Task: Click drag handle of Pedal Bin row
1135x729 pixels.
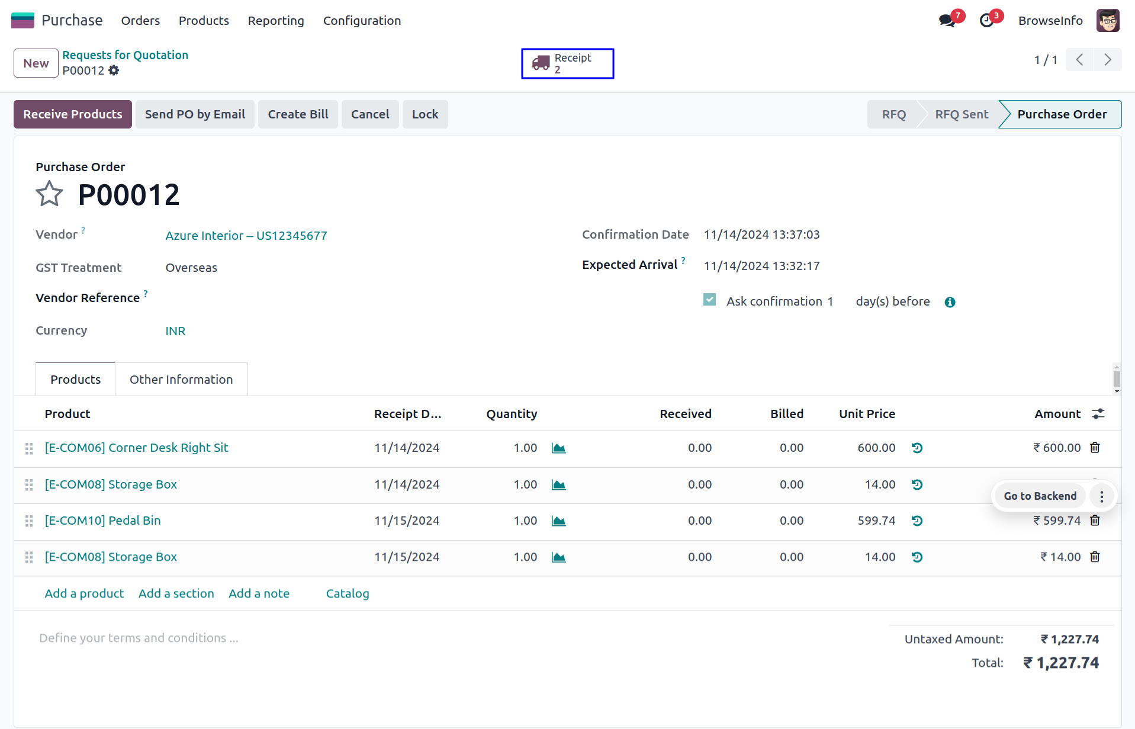Action: pos(29,521)
